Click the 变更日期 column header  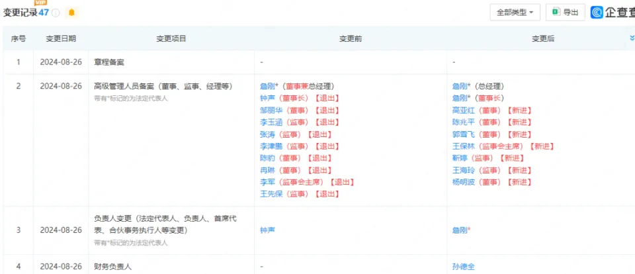[61, 39]
